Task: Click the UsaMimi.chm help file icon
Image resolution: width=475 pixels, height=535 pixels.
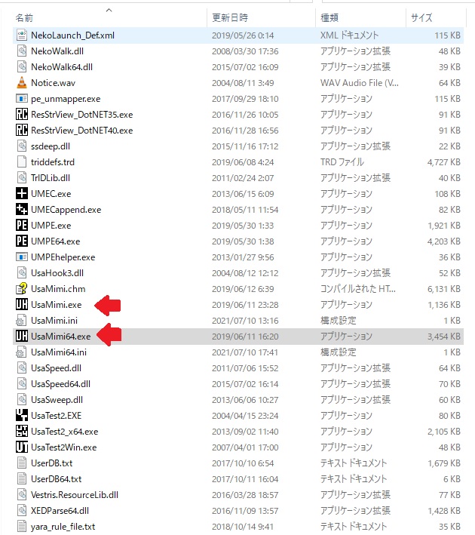Action: [22, 288]
